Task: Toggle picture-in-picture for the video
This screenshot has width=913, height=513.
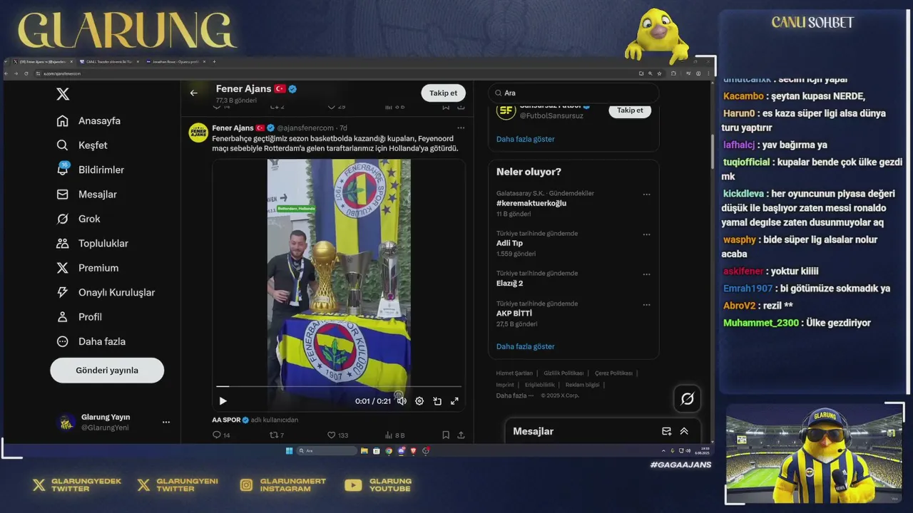Action: tap(437, 401)
